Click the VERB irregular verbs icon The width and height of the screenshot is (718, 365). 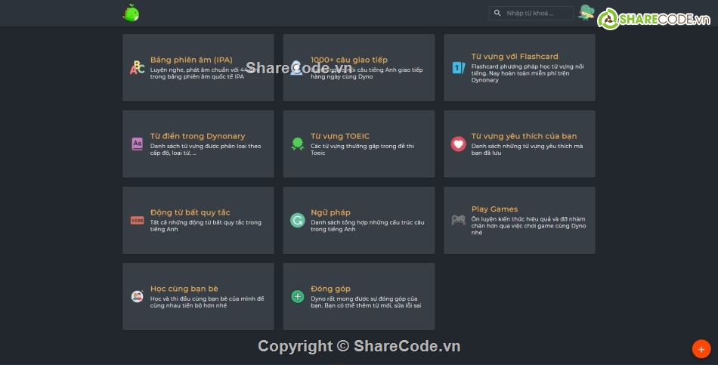click(x=137, y=221)
